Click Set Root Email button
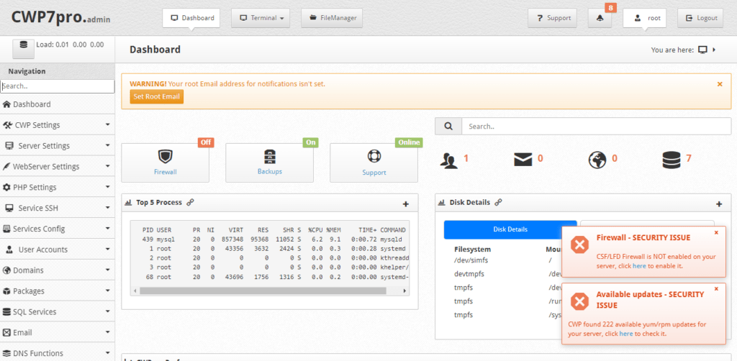 coord(156,96)
